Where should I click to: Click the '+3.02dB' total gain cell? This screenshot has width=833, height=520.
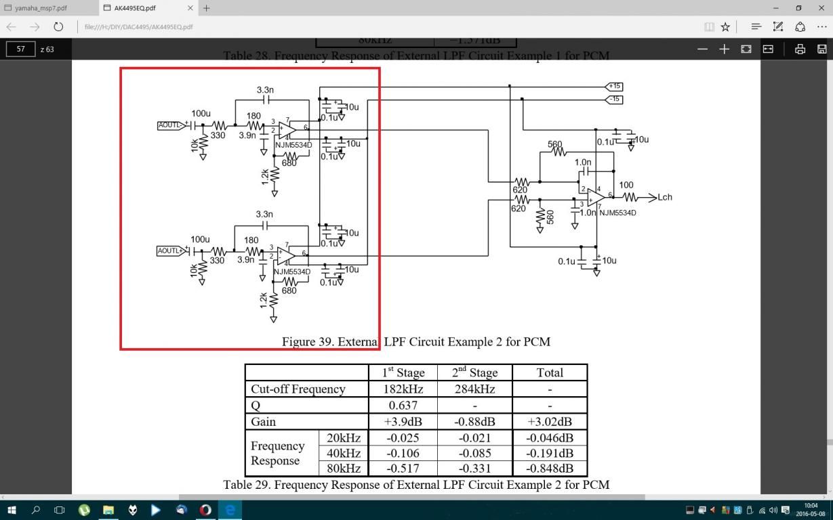[x=550, y=421]
